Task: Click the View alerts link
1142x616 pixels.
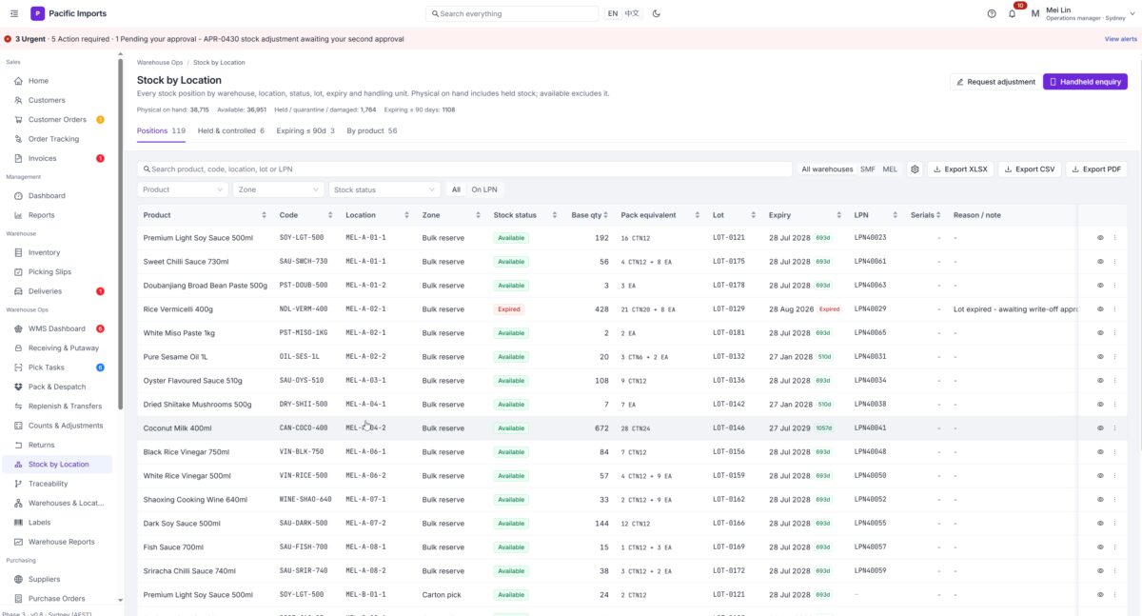Action: (1121, 39)
